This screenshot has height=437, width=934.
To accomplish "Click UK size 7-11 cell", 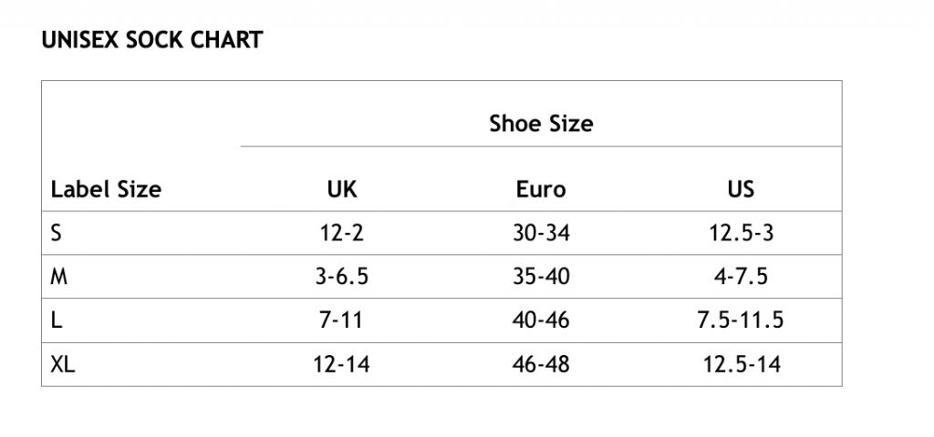I will click(341, 320).
